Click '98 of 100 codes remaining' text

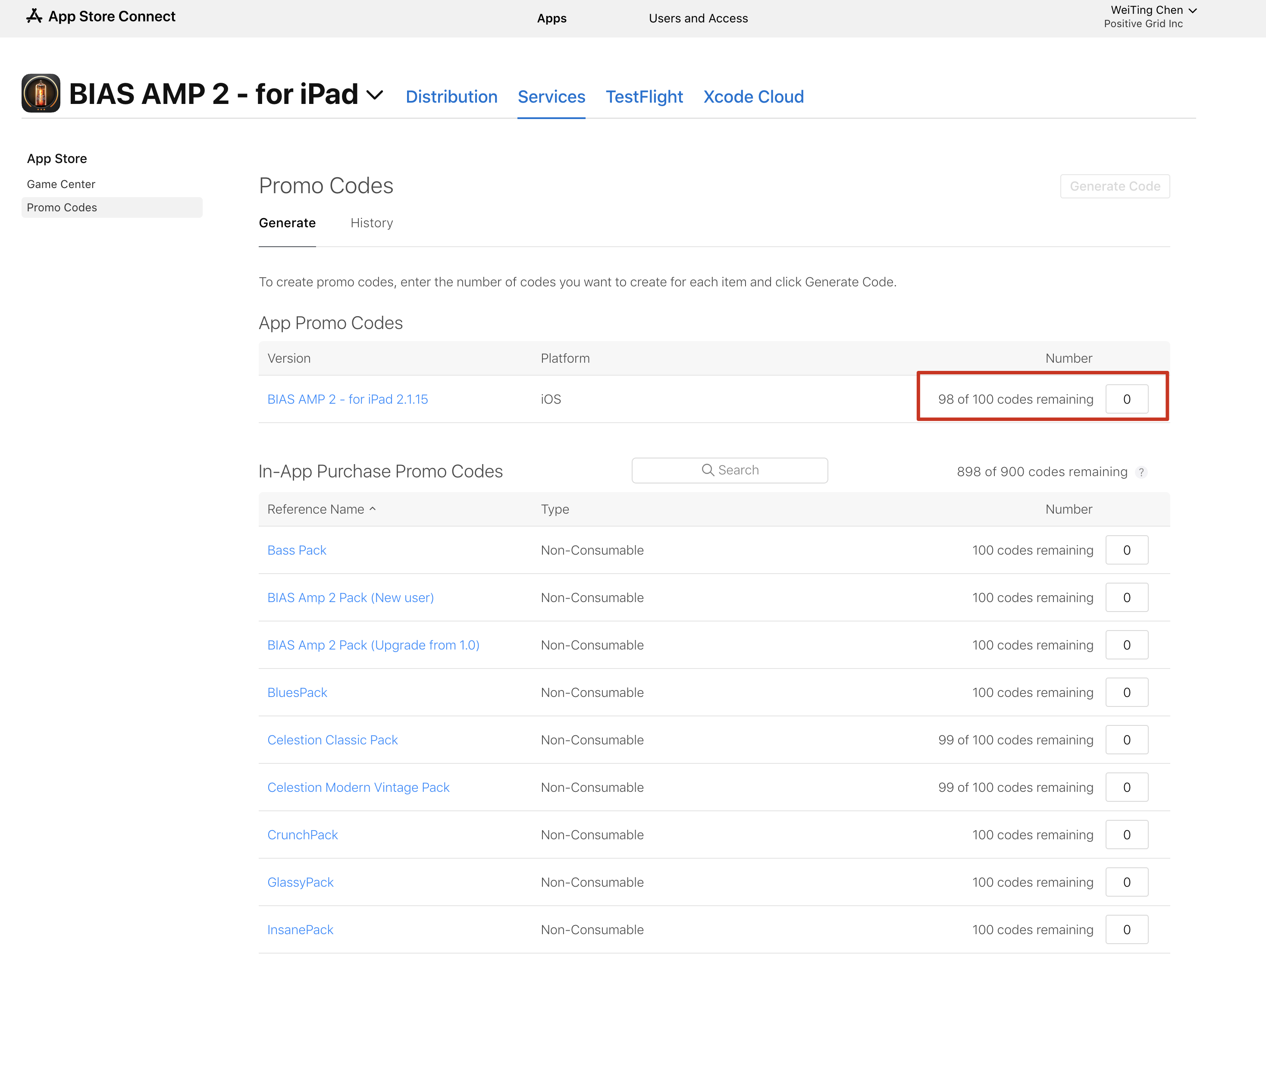pos(1016,399)
